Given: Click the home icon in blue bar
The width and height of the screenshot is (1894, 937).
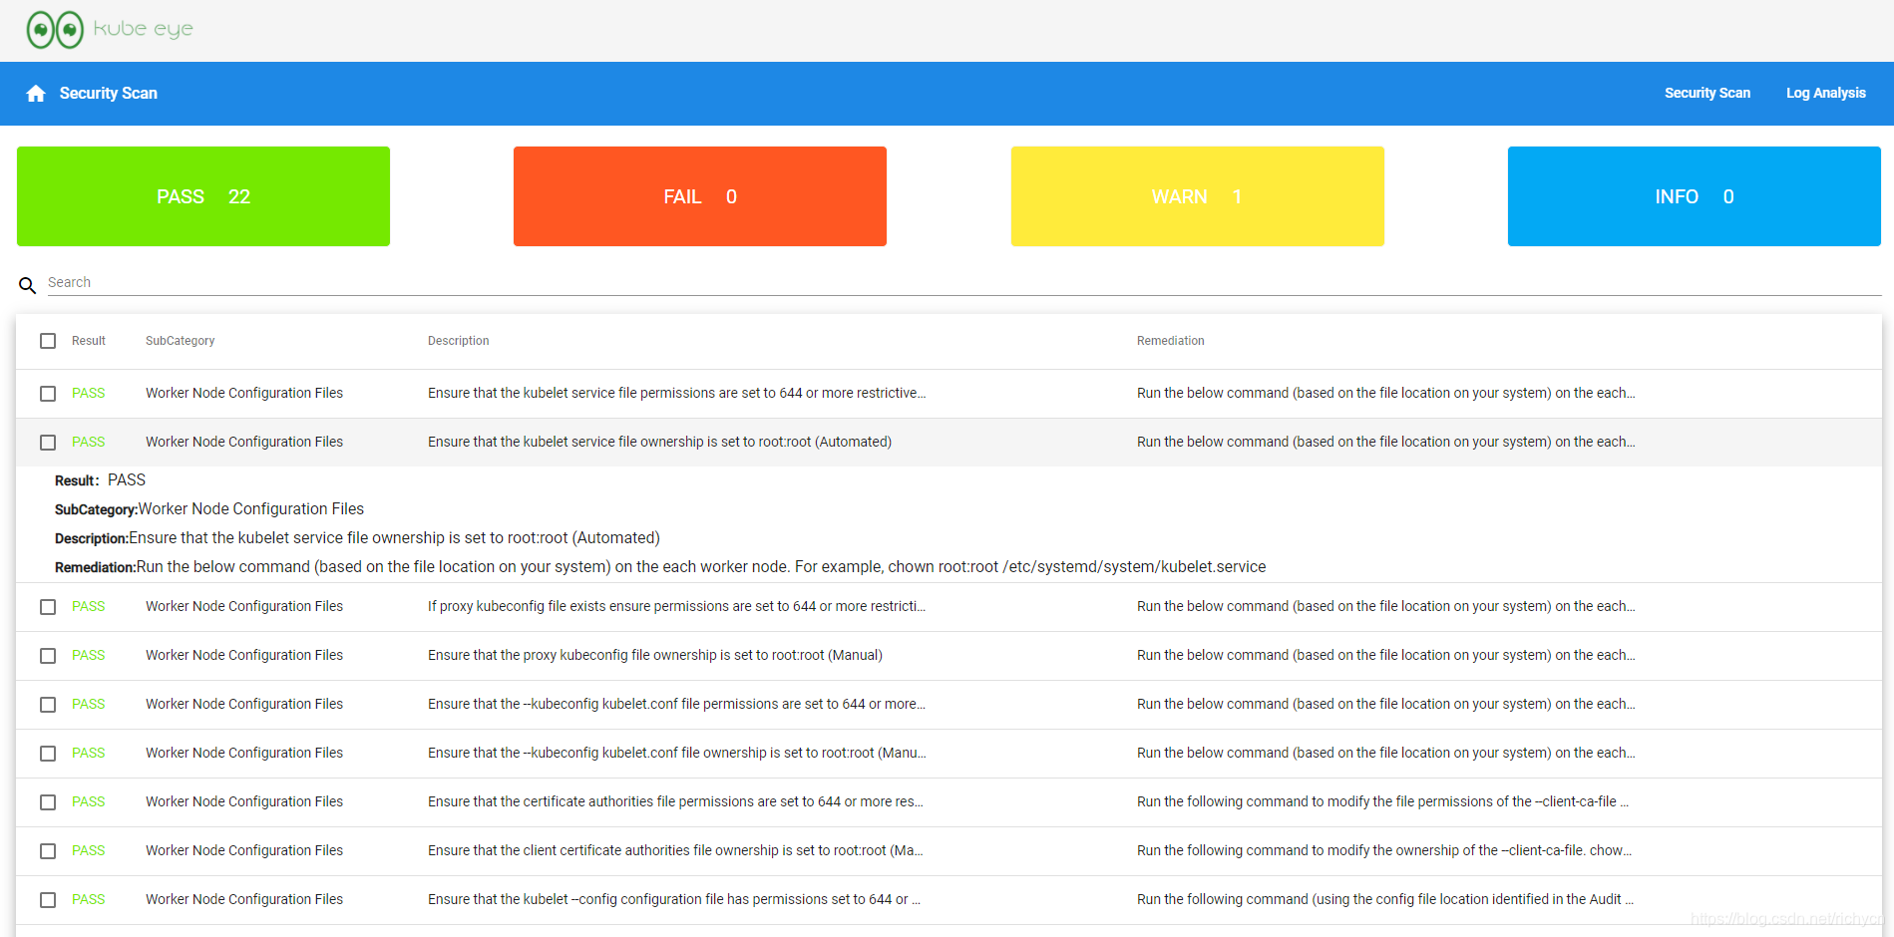Looking at the screenshot, I should [36, 93].
